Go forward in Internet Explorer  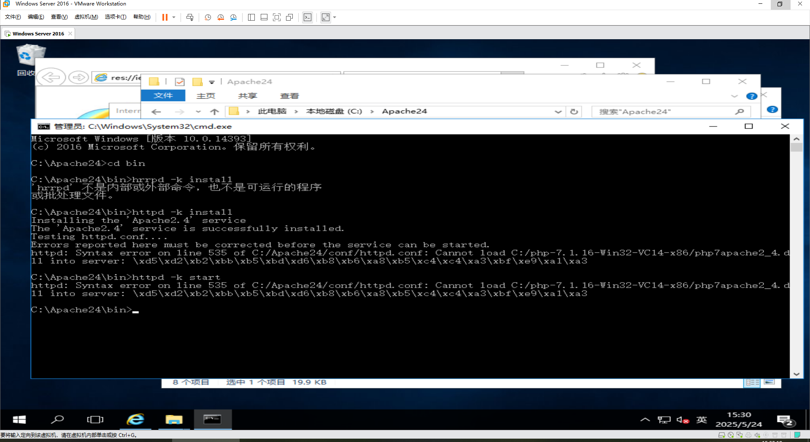tap(78, 78)
